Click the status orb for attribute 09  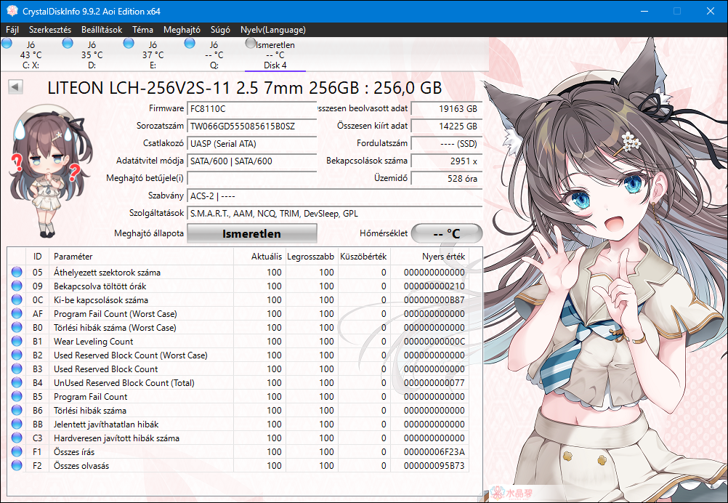pyautogui.click(x=17, y=286)
